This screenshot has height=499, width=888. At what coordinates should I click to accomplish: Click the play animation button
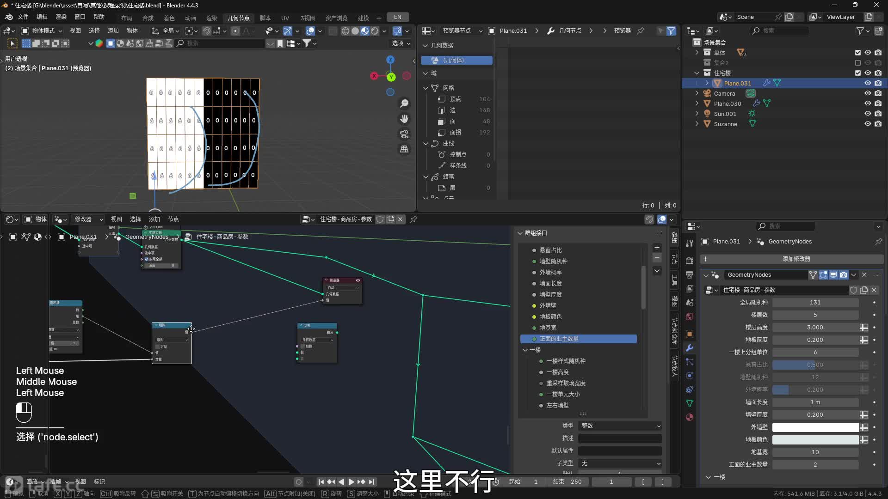pos(351,482)
